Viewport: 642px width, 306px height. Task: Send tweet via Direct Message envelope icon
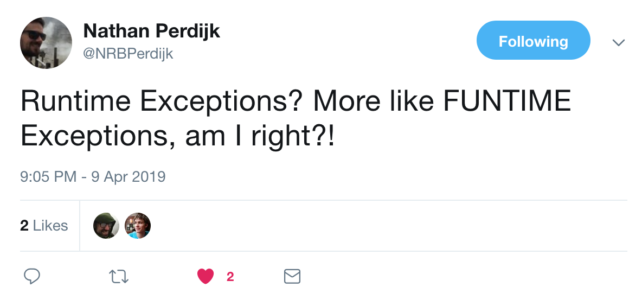(x=292, y=277)
